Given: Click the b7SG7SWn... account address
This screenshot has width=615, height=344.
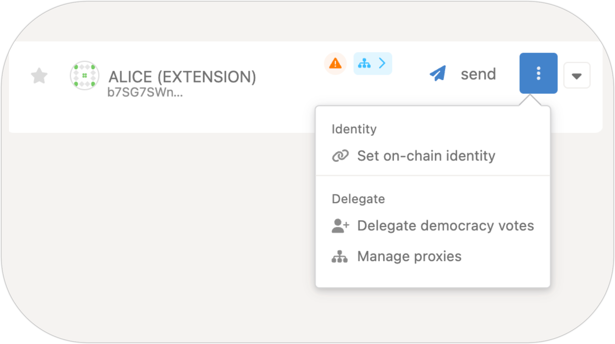Looking at the screenshot, I should click(145, 93).
